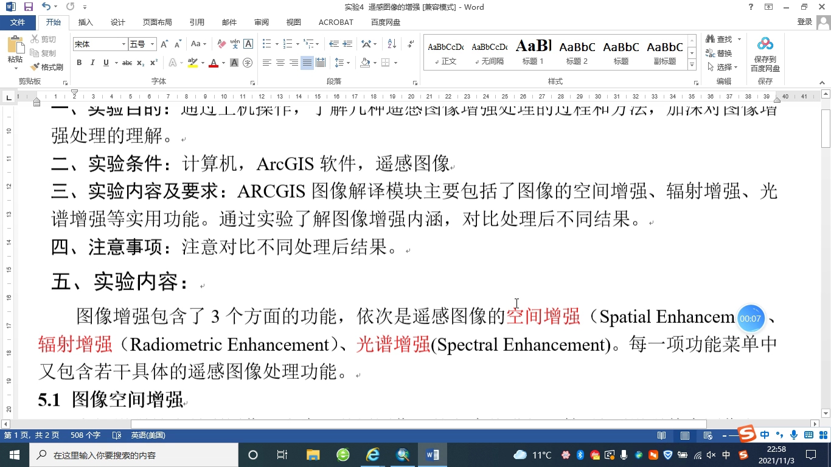
Task: Apply red font color swatch button
Action: [214, 63]
